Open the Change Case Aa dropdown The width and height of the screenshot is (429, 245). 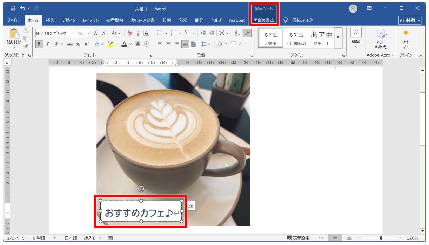point(116,33)
